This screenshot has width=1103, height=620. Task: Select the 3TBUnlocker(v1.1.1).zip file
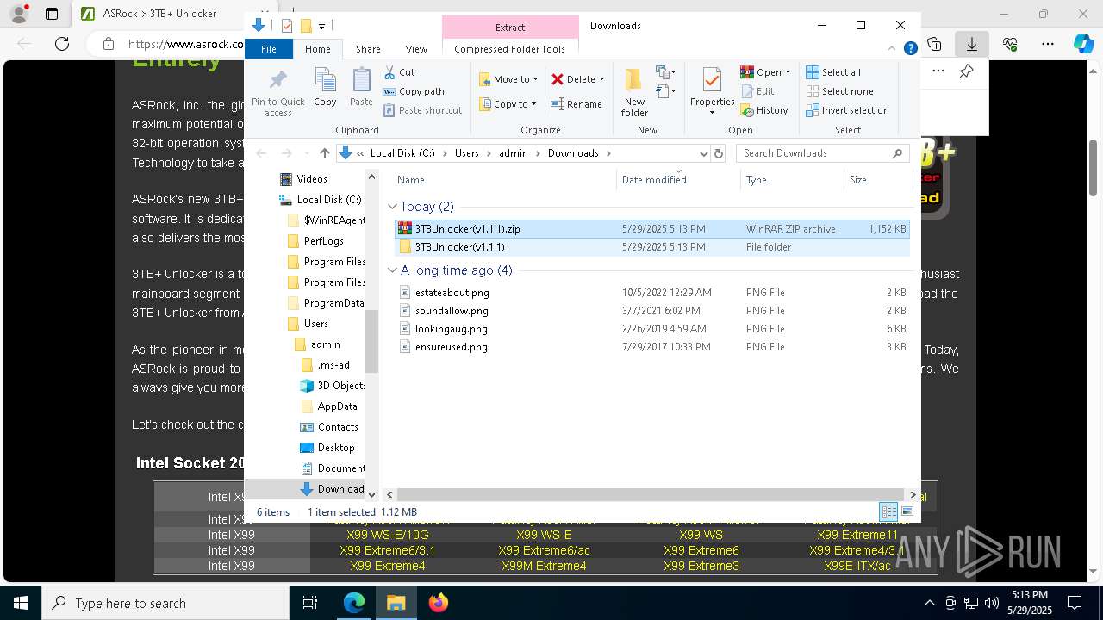[651, 229]
